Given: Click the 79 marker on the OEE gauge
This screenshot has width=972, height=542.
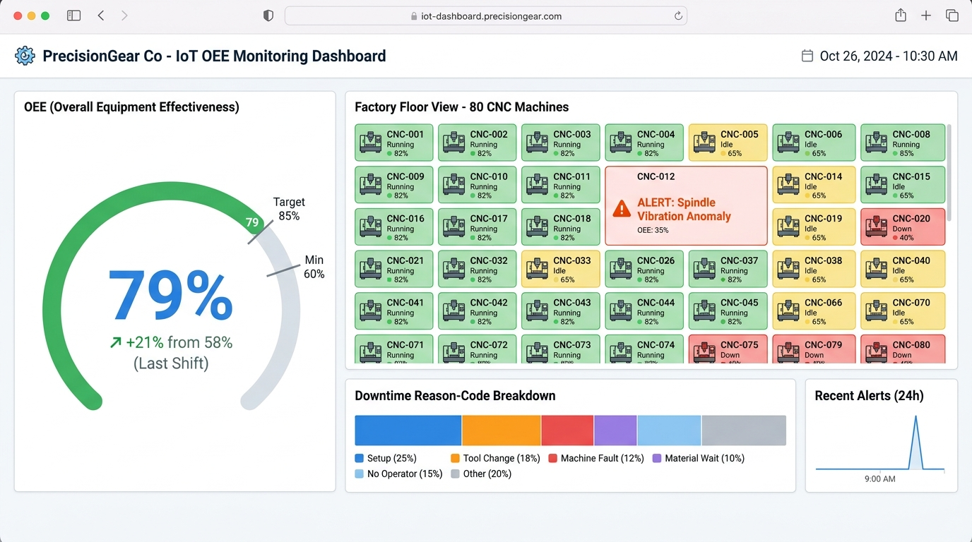Looking at the screenshot, I should 252,222.
